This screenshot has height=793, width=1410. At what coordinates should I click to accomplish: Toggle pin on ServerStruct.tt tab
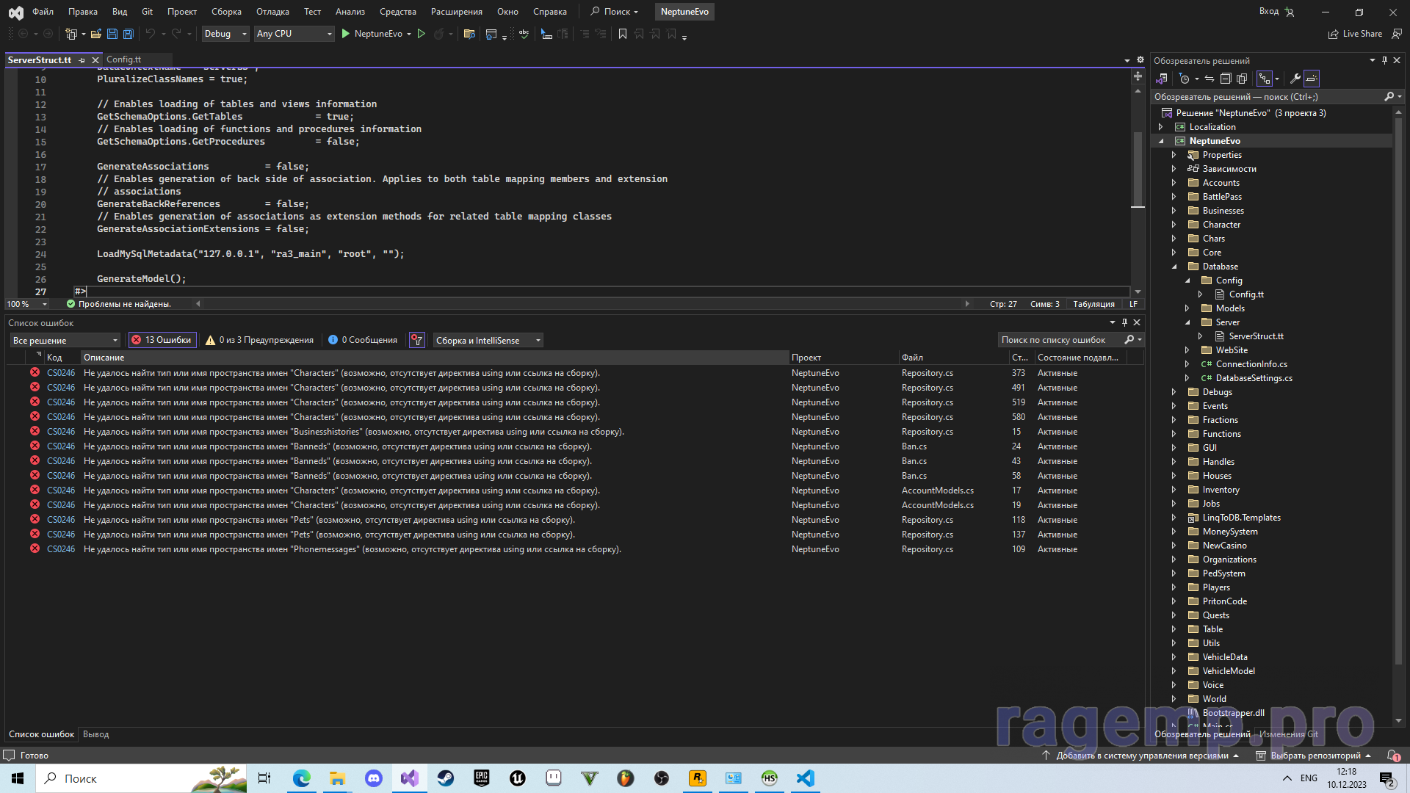point(82,60)
